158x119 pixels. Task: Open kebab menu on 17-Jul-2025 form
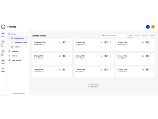(69, 56)
